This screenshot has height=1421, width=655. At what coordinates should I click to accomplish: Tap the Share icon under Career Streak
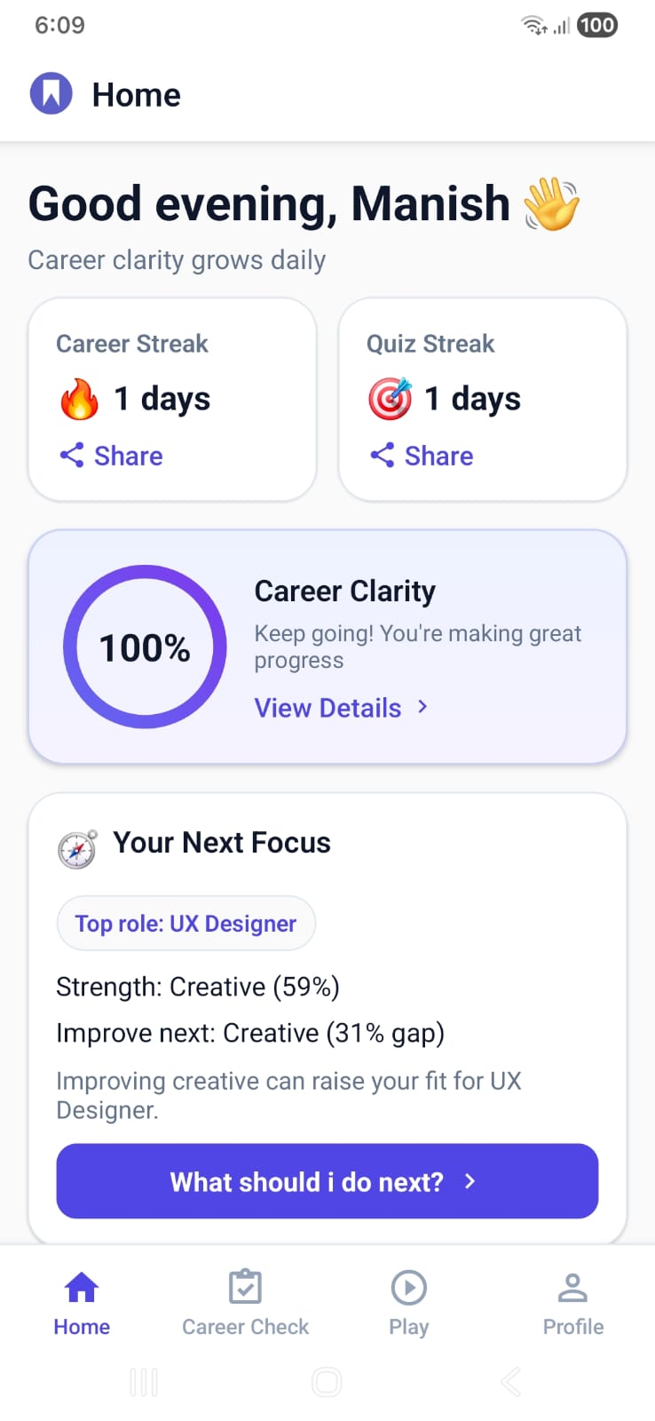coord(74,455)
